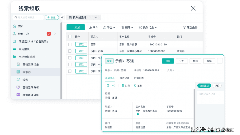Toggle the select-all checkbox in the table header
The height and width of the screenshot is (135, 240).
[70, 37]
